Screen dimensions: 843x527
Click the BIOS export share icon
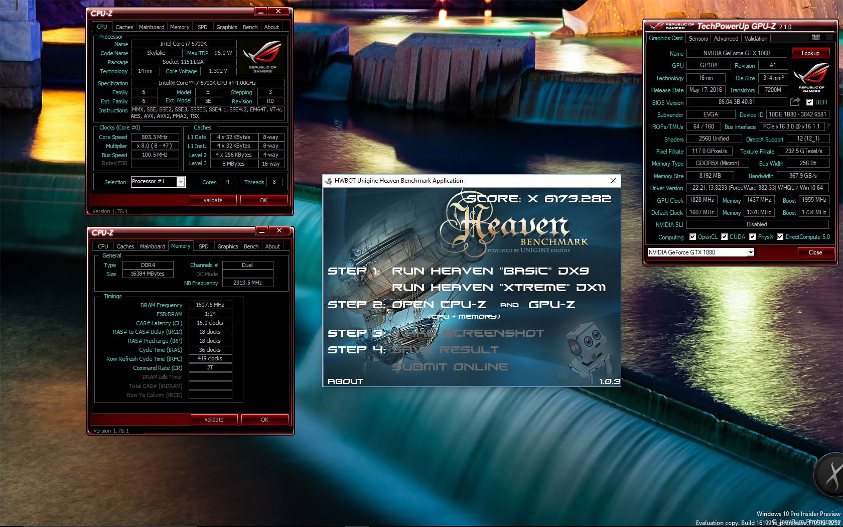[x=795, y=102]
